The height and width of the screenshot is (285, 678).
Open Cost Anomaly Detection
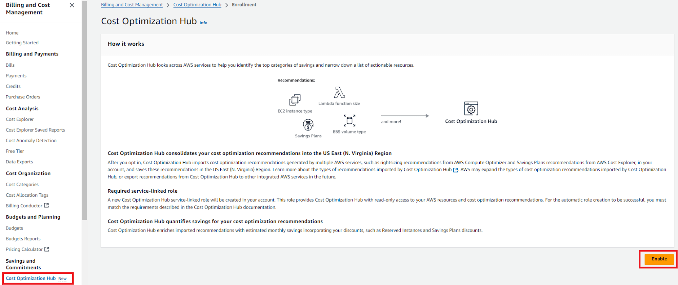31,140
